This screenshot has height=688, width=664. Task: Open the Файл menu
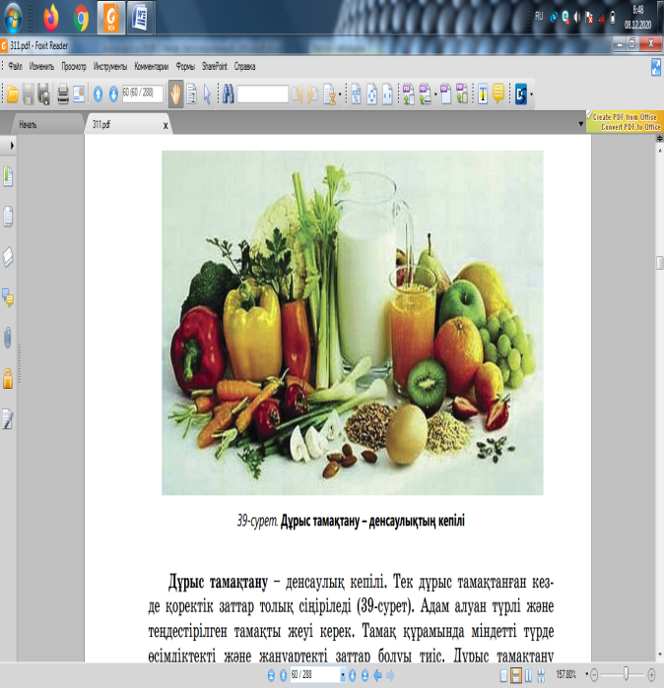point(16,67)
